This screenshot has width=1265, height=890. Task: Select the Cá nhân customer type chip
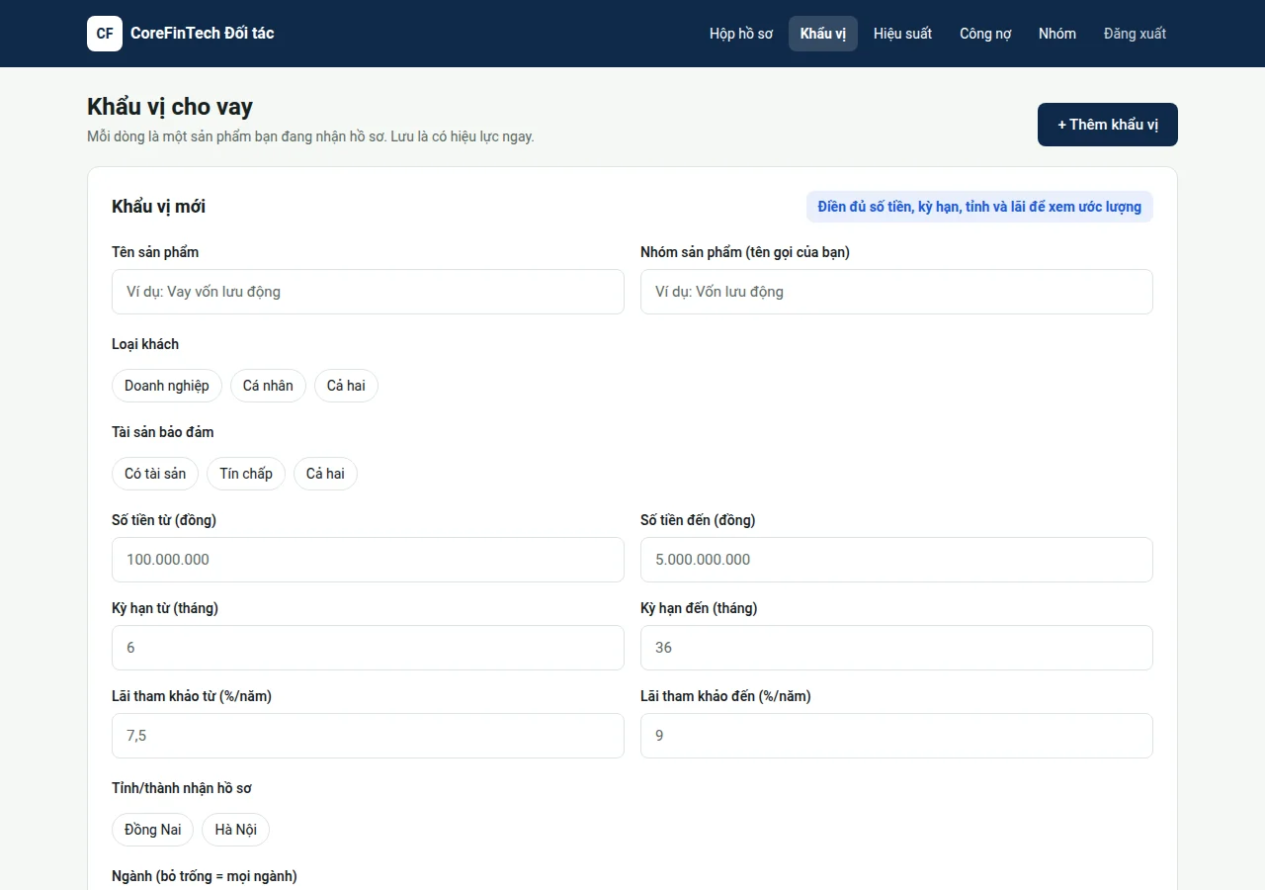pos(268,386)
